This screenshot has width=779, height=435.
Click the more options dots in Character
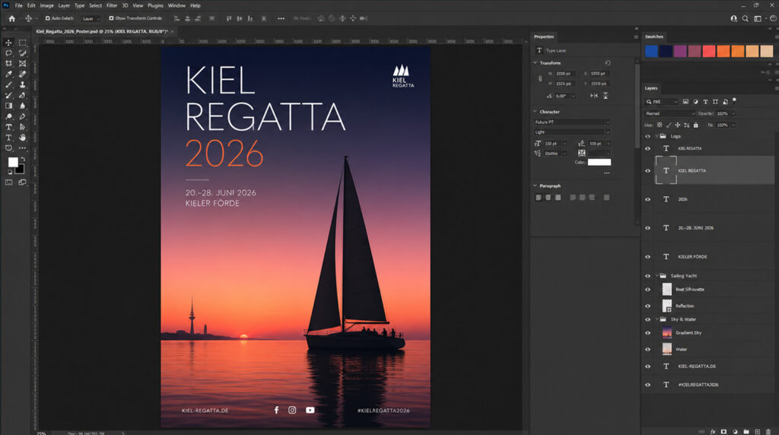click(x=606, y=173)
